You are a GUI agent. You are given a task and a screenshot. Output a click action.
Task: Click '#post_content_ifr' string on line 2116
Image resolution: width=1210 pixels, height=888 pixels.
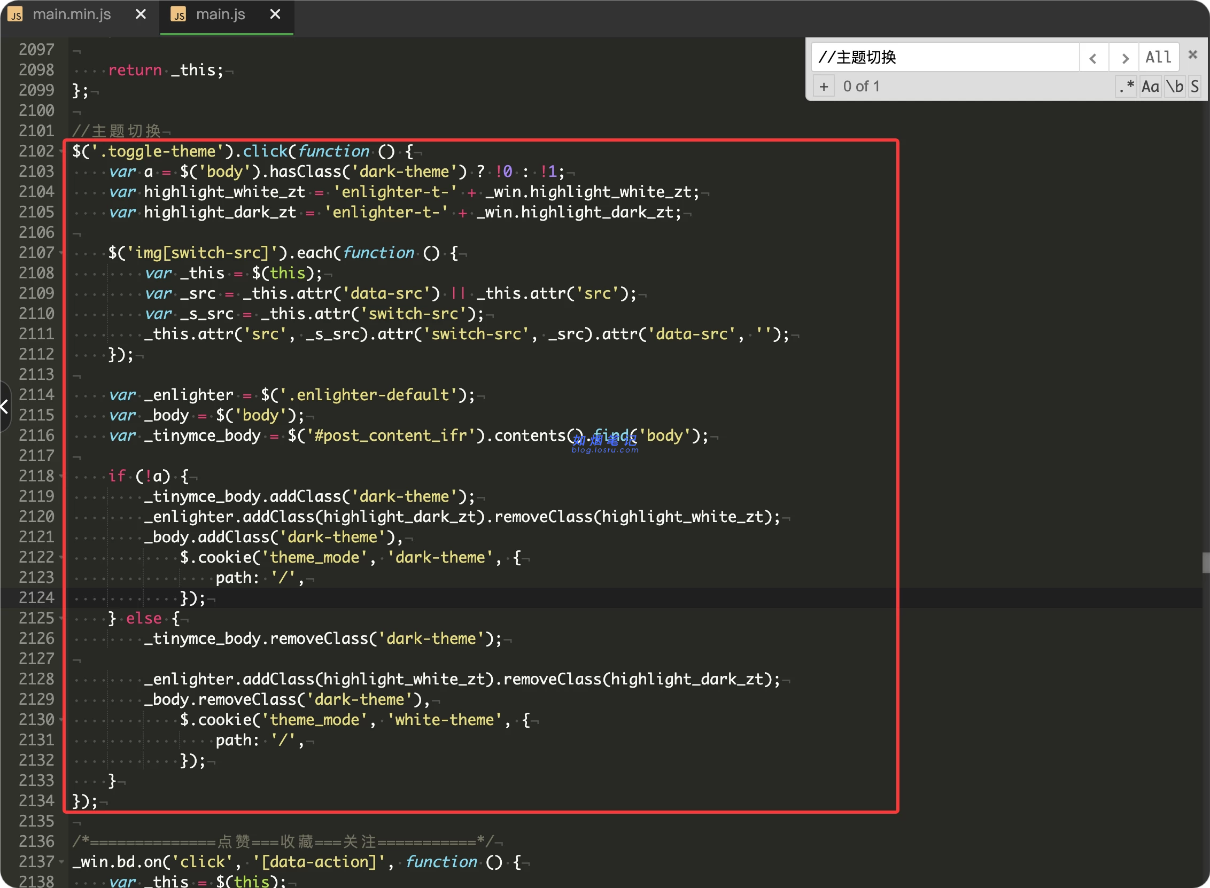[395, 435]
